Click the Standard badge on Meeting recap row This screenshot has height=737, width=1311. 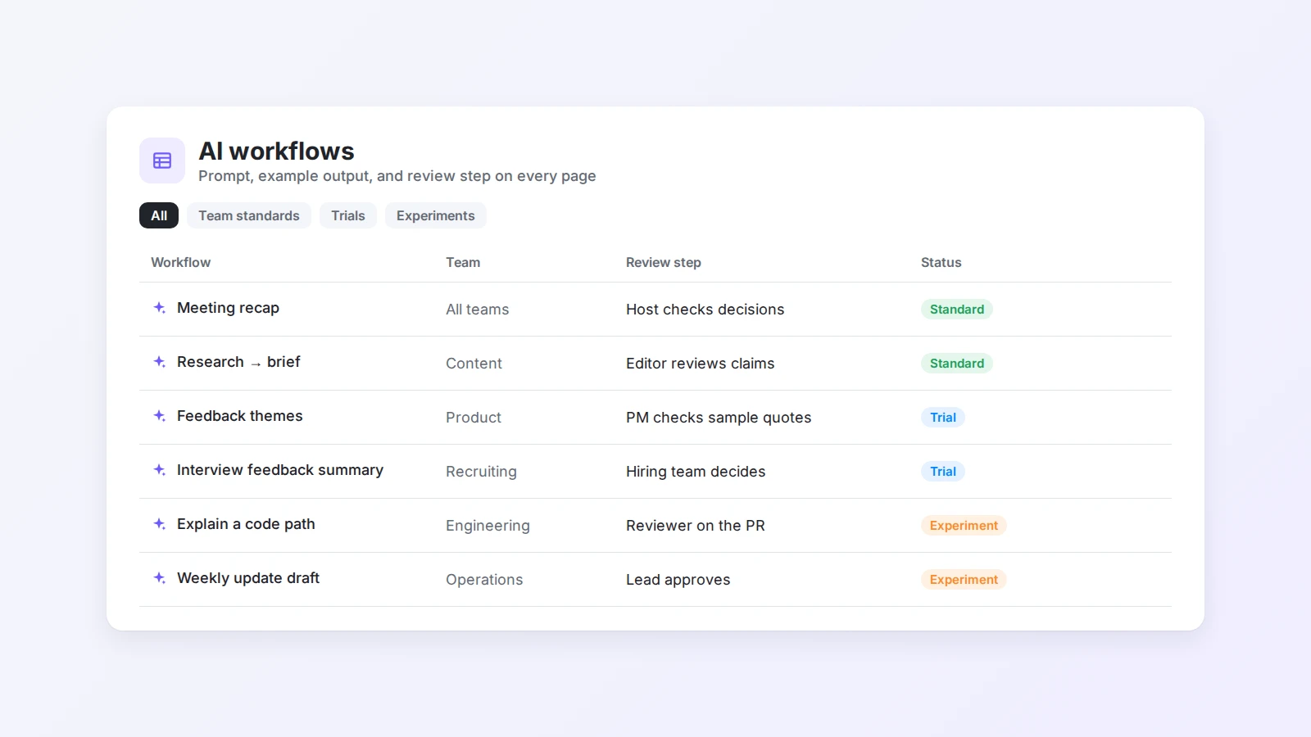pyautogui.click(x=957, y=310)
